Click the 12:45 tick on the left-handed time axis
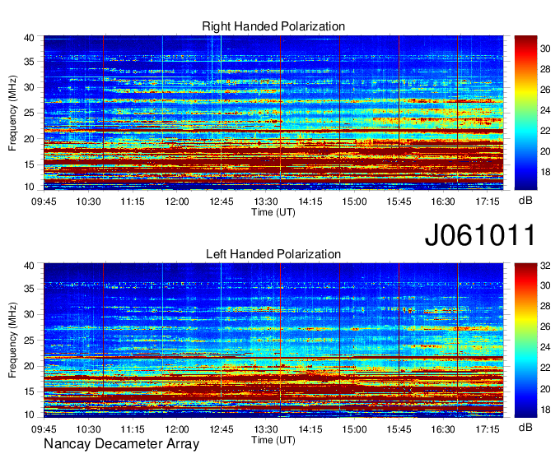The width and height of the screenshot is (560, 454). click(221, 429)
